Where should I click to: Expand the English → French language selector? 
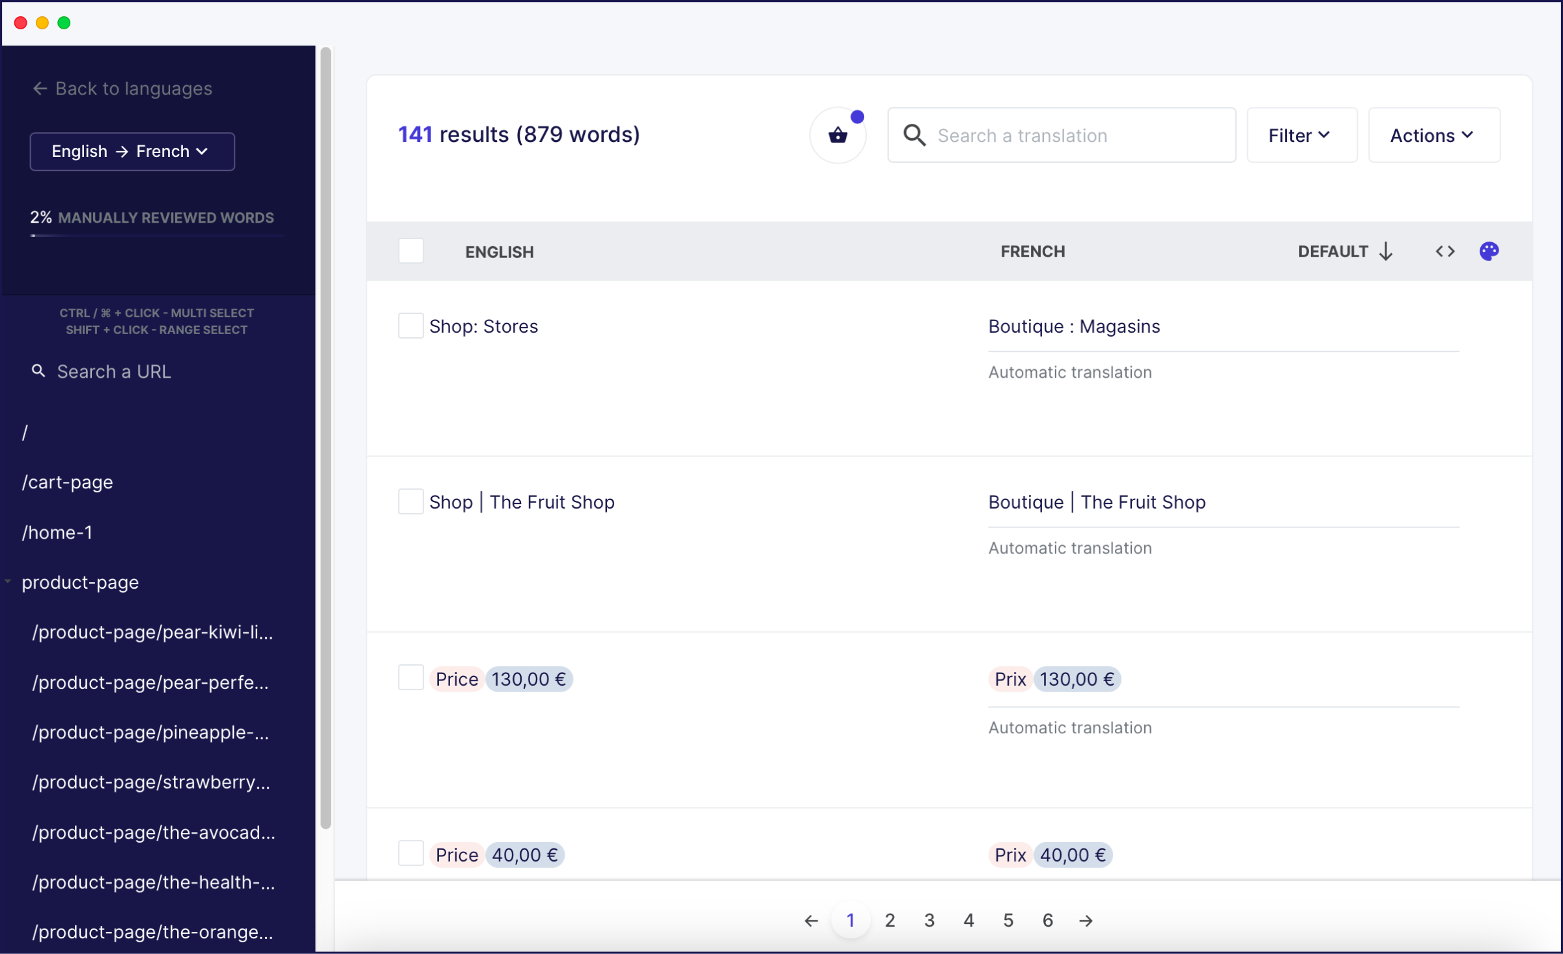coord(132,150)
